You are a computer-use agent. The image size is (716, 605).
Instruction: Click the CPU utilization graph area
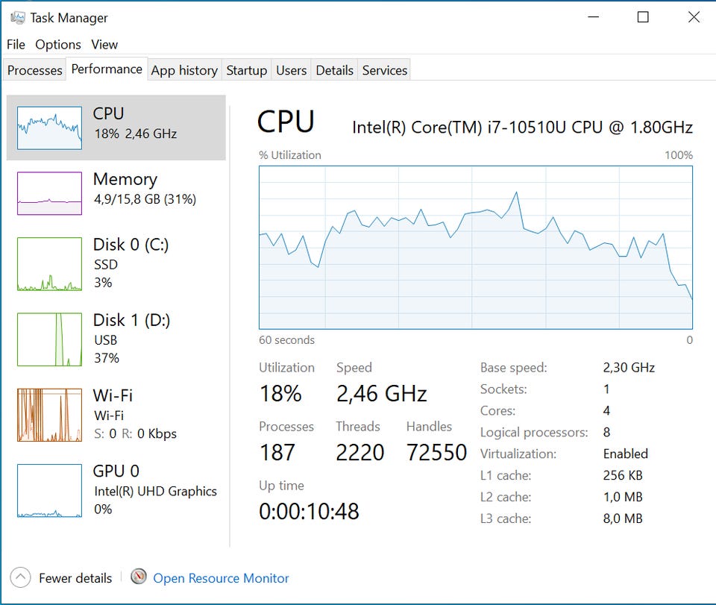point(475,247)
